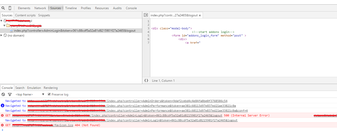The height and width of the screenshot is (131, 337).
Task: Click the (no domain) entry
Action: click(16, 35)
